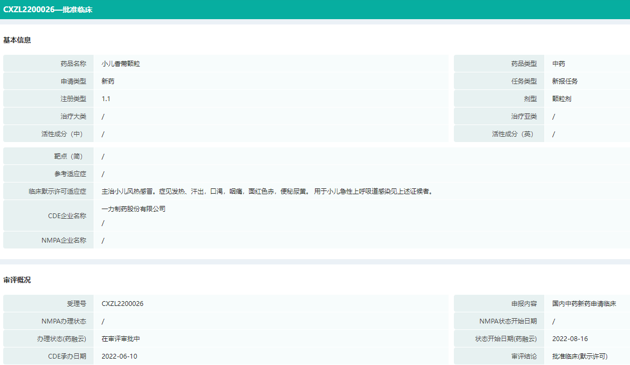Click the 申报内容 value 国内中药新药申请临床
The height and width of the screenshot is (365, 630).
coord(584,304)
